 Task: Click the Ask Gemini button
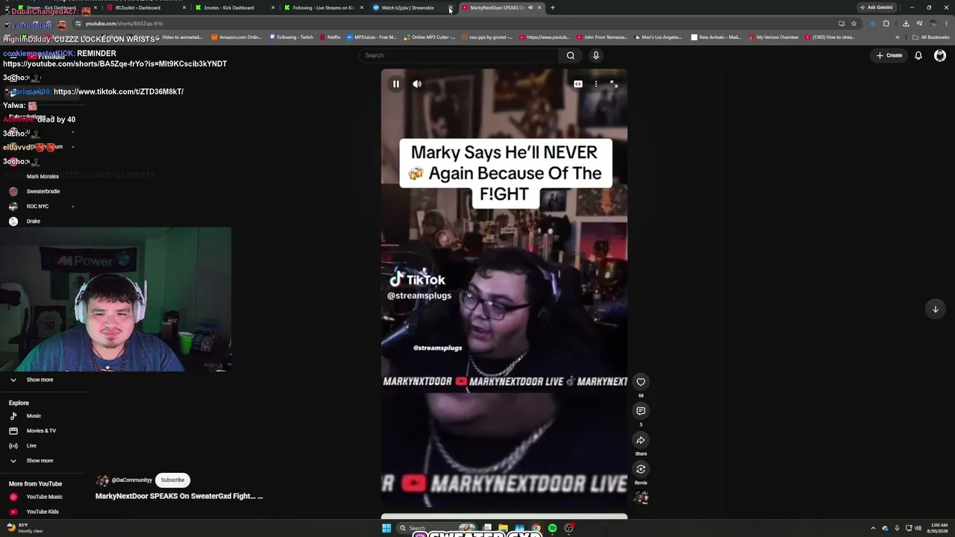coord(876,7)
